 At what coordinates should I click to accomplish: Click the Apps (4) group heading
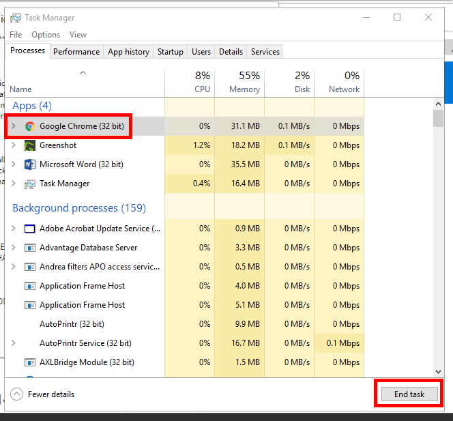click(x=32, y=106)
